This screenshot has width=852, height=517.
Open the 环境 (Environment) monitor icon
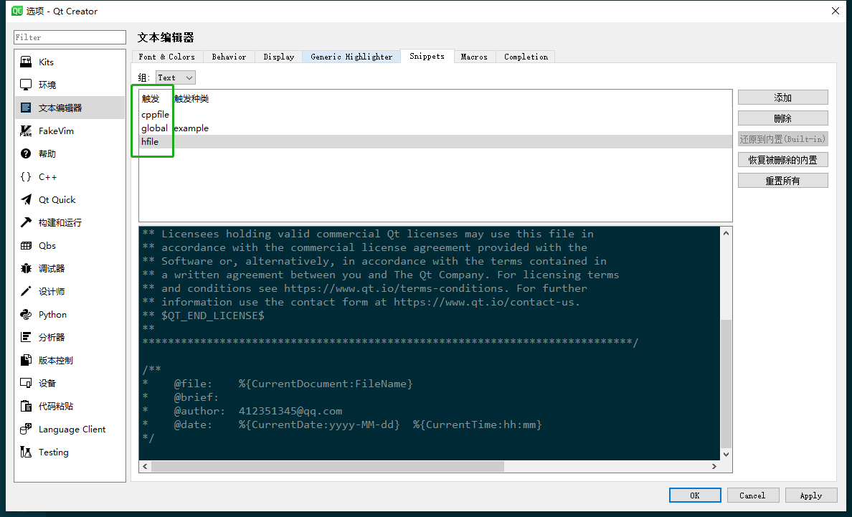(x=26, y=85)
